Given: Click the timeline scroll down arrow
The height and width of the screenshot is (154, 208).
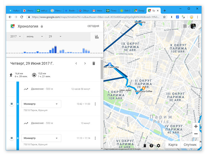Looking at the screenshot, I should (x=102, y=149).
